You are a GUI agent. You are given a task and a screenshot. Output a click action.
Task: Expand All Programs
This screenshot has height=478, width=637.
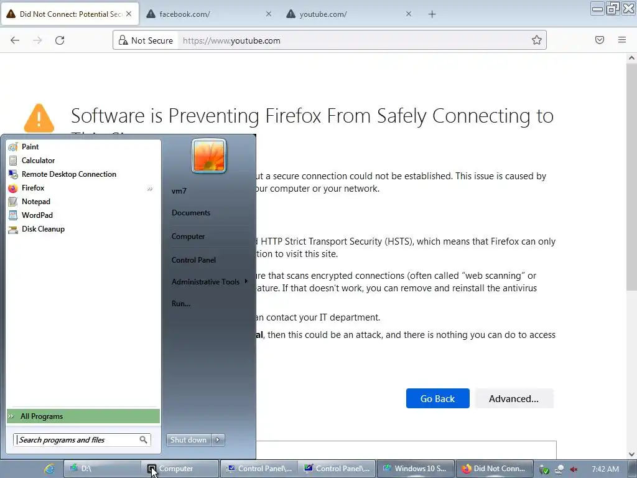point(83,416)
